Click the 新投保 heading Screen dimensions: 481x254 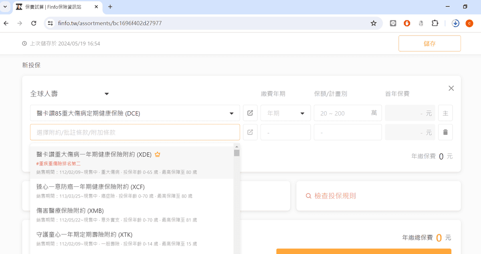(31, 65)
